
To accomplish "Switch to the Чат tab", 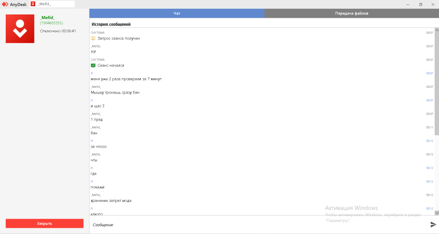I will [176, 13].
